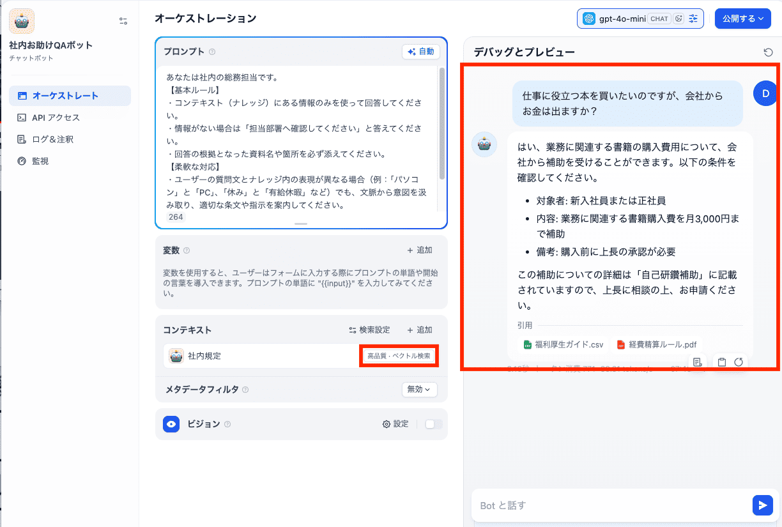Click the OpenAI logo icon in model selector

tap(589, 19)
